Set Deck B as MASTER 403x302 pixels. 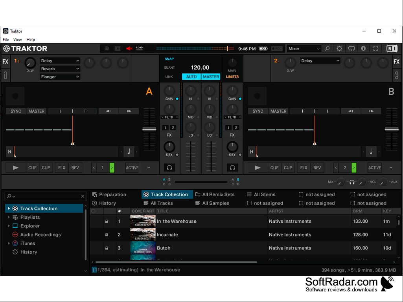(x=278, y=111)
